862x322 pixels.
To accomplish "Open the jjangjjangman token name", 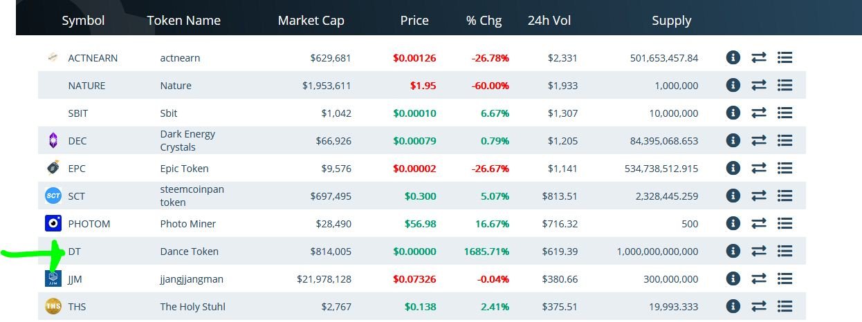I will (x=192, y=279).
